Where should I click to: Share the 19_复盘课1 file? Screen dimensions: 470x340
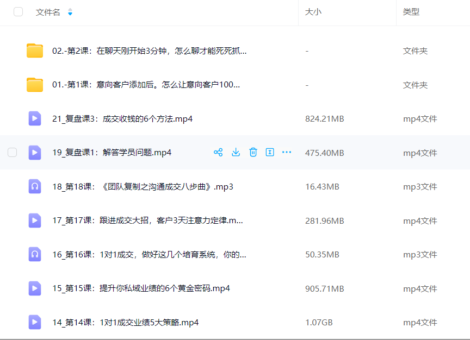pos(218,152)
